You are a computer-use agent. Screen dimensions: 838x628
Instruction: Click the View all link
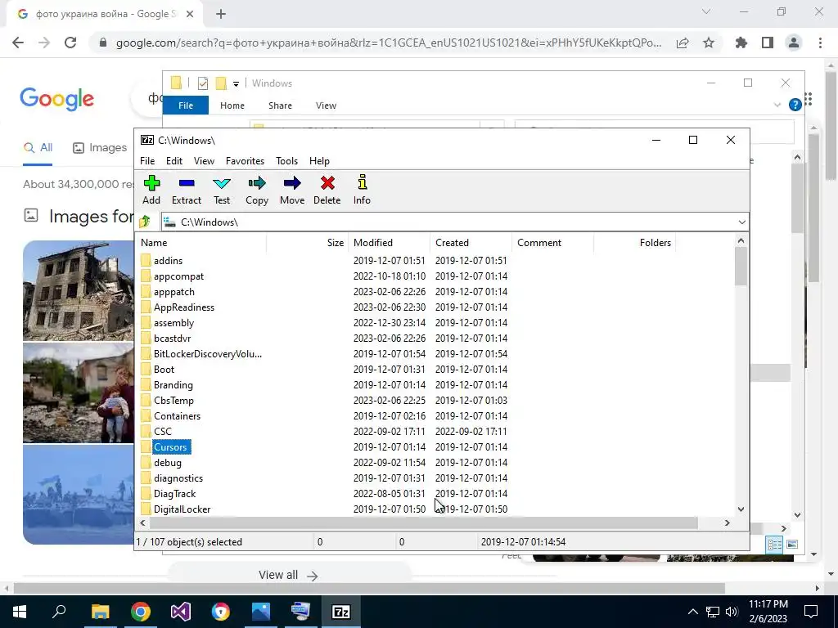coord(289,575)
